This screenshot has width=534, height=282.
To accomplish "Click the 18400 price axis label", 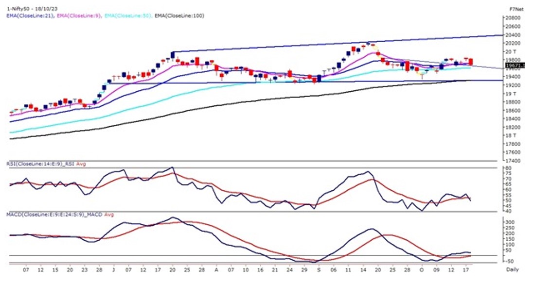I will point(514,119).
